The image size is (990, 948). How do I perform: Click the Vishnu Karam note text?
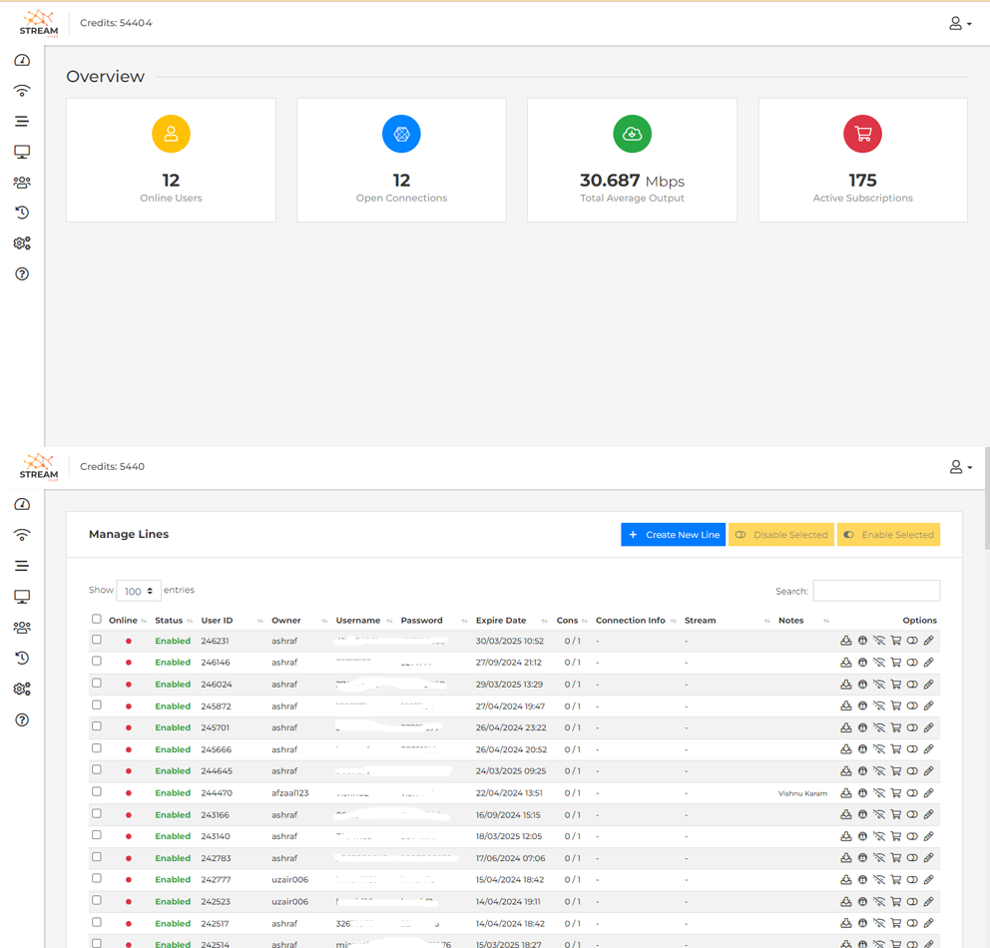802,793
